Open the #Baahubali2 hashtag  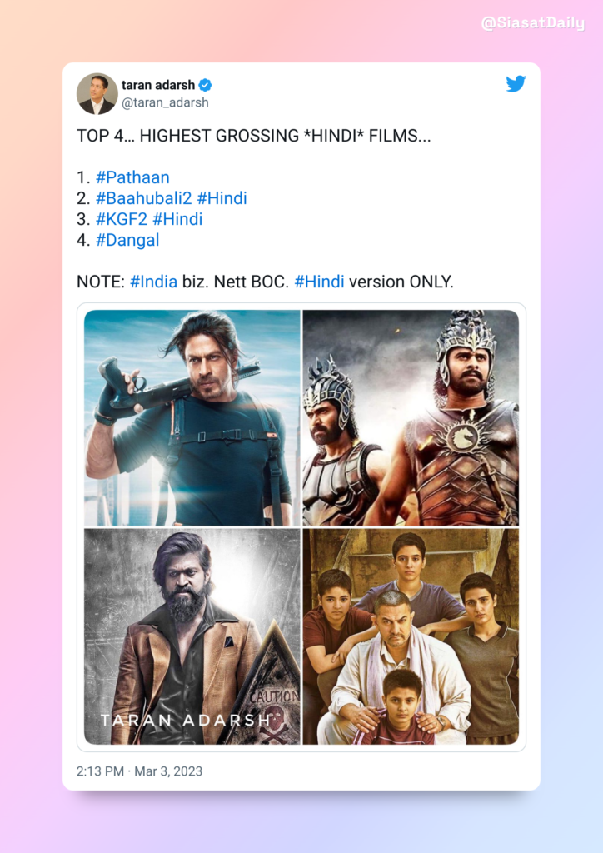pos(143,198)
